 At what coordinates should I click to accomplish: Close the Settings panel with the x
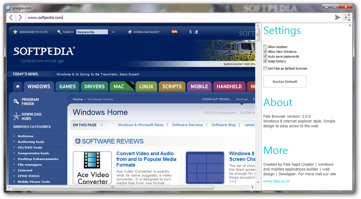[350, 26]
